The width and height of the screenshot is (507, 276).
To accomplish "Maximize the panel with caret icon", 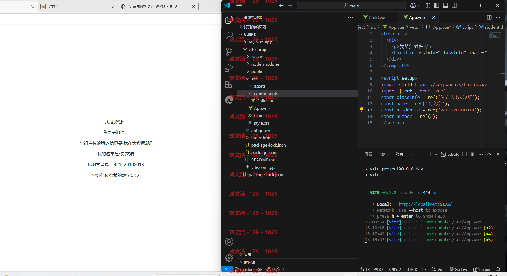I will (x=489, y=154).
